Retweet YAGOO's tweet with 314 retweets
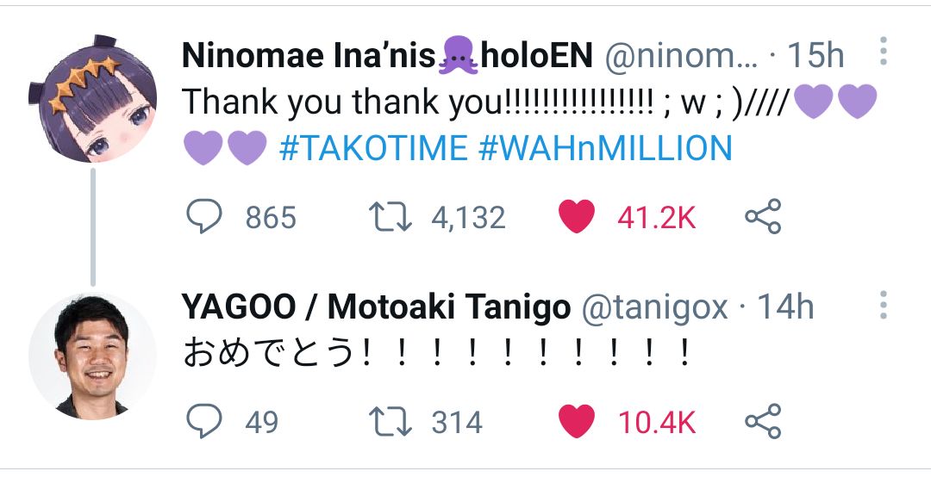This screenshot has width=931, height=477. pos(391,422)
